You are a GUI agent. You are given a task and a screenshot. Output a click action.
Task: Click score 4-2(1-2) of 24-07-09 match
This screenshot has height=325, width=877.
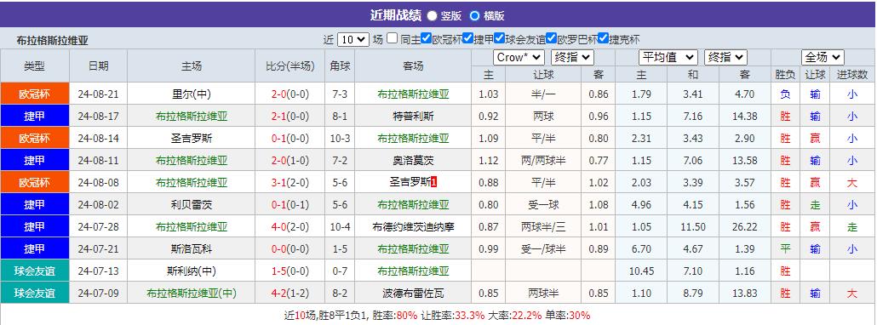click(289, 294)
